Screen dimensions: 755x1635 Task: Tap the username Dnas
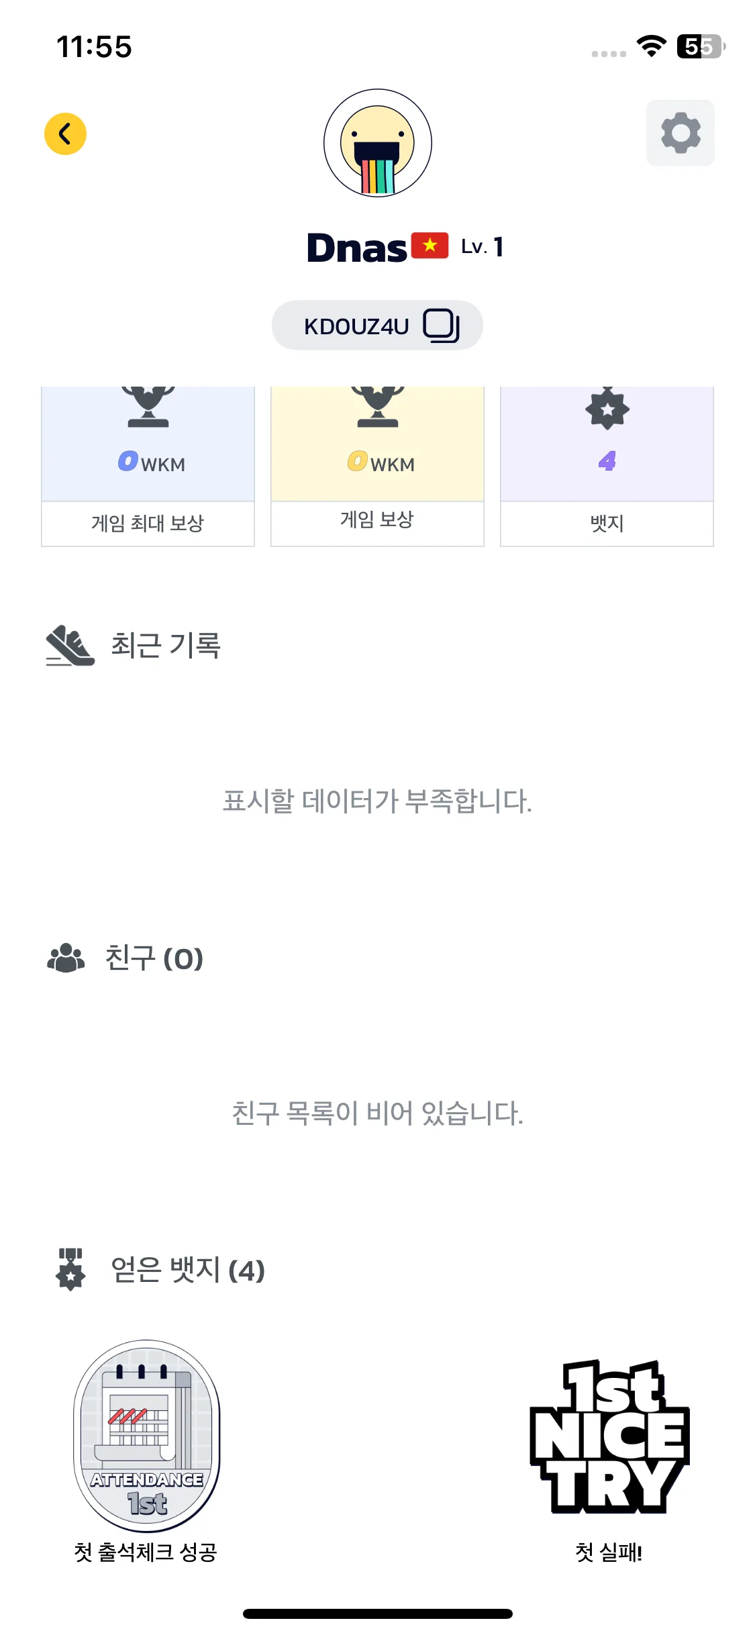(x=357, y=248)
